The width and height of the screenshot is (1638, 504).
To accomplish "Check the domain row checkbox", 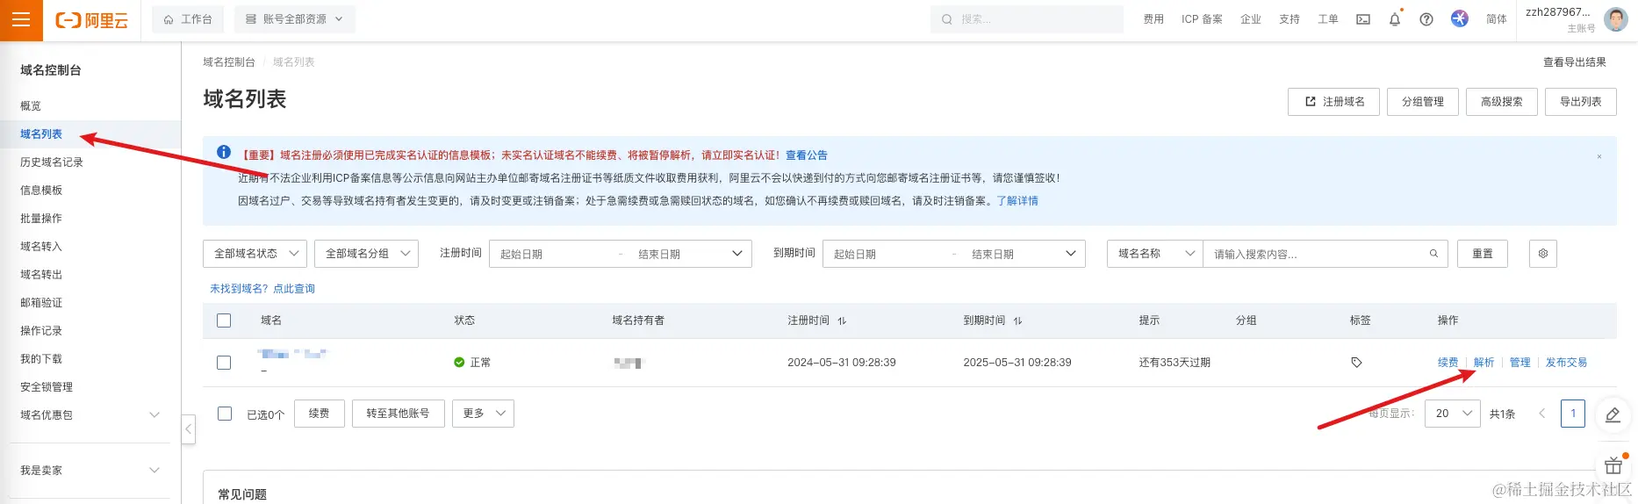I will (x=224, y=363).
